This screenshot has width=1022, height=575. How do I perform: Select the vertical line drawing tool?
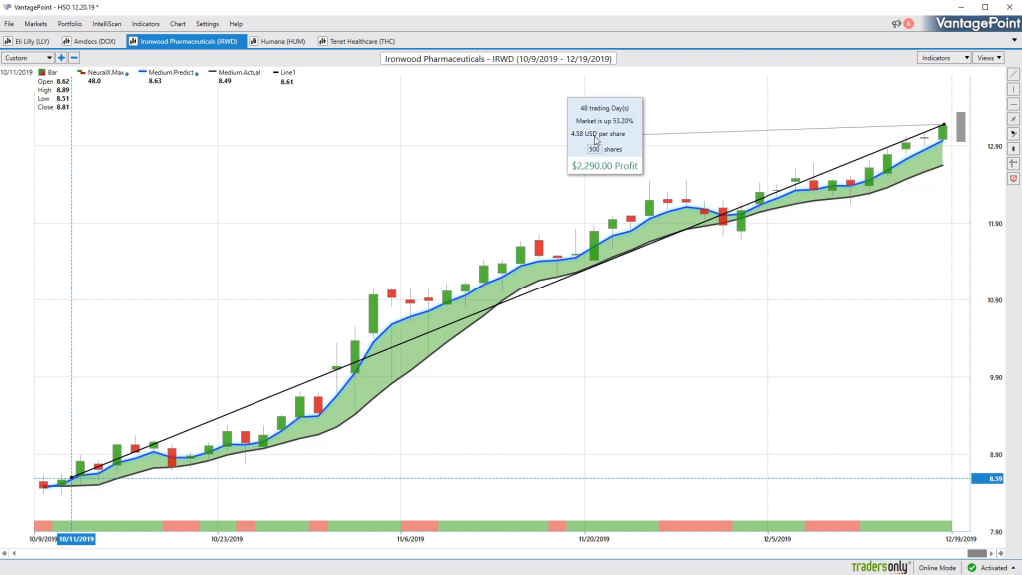(x=1014, y=89)
